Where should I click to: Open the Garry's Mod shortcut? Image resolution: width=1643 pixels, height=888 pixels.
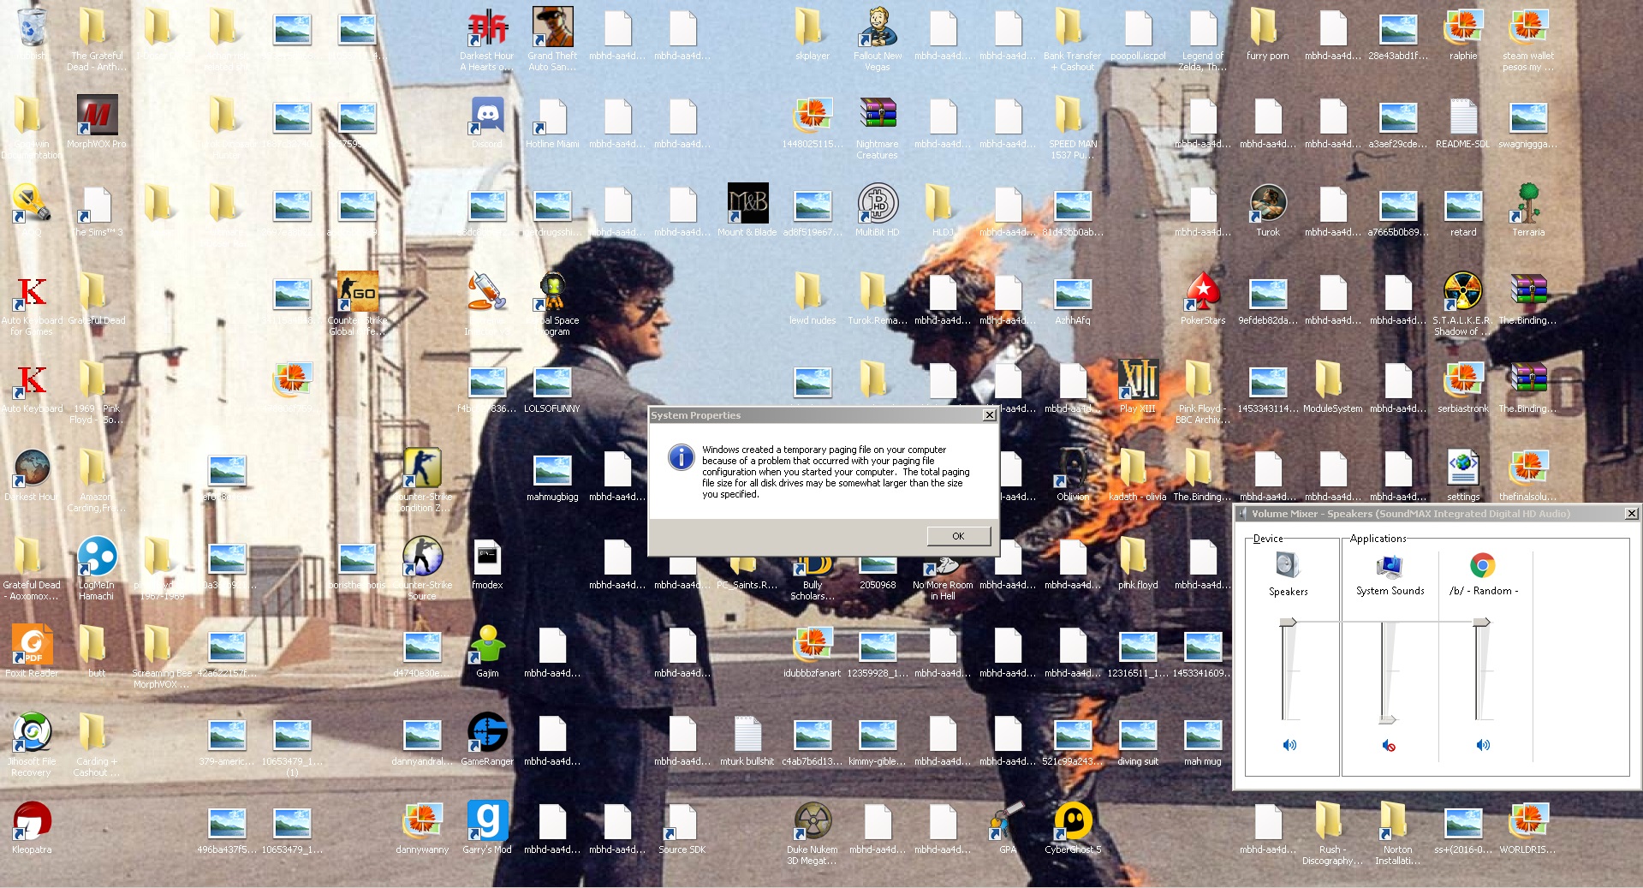[x=487, y=821]
